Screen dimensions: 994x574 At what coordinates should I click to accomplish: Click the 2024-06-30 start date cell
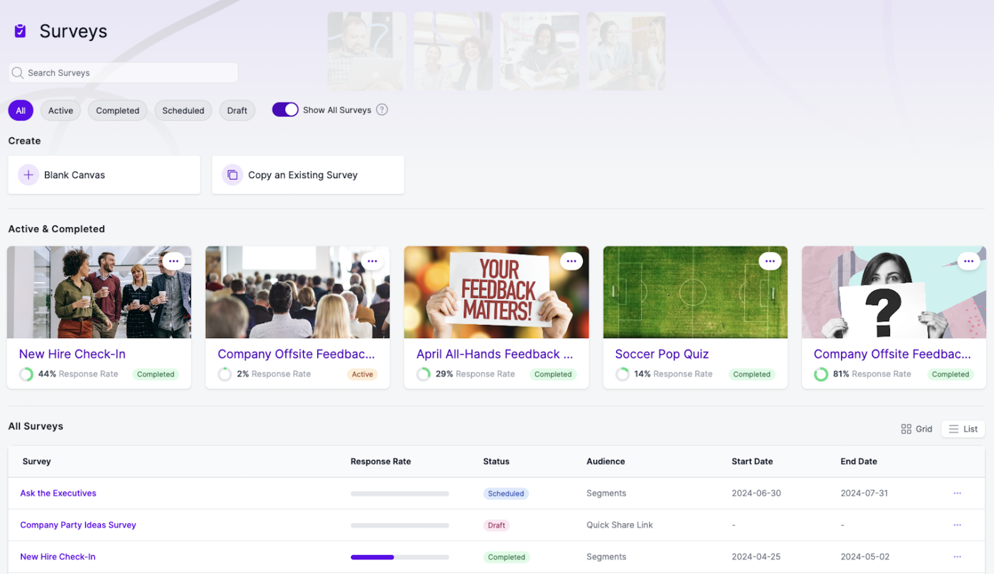(756, 493)
